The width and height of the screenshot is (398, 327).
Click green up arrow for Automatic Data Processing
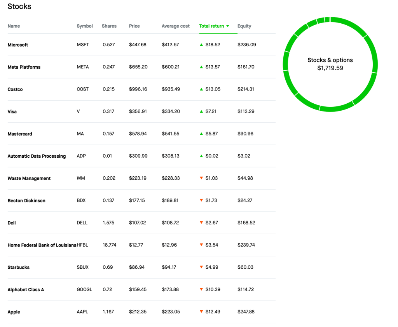pyautogui.click(x=201, y=156)
